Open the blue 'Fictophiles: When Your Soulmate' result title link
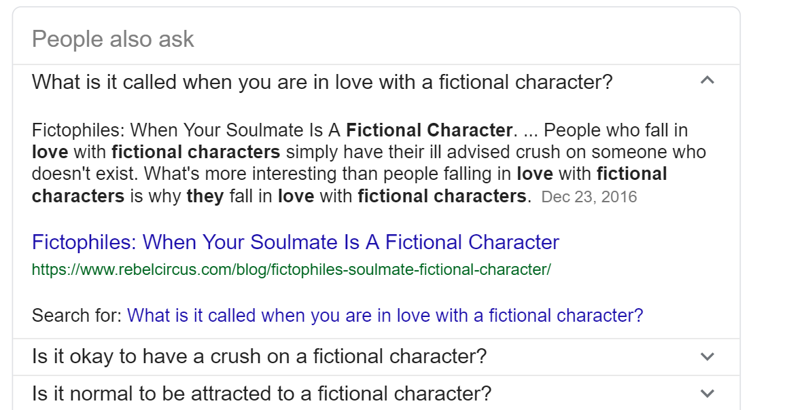This screenshot has height=410, width=787. point(296,242)
